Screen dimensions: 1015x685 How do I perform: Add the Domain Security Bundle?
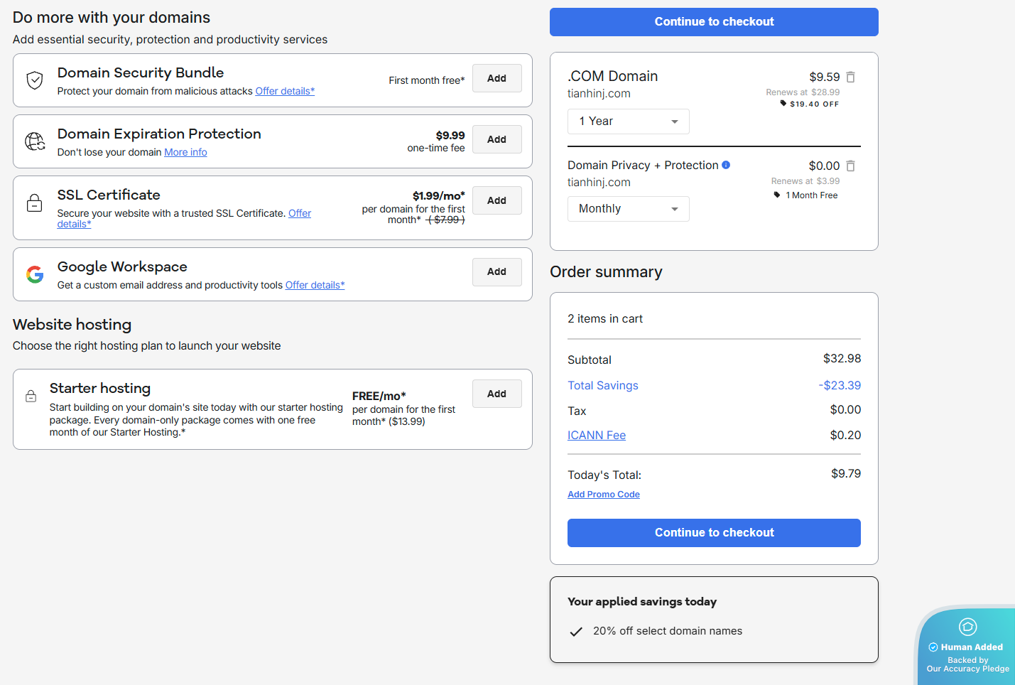tap(496, 78)
